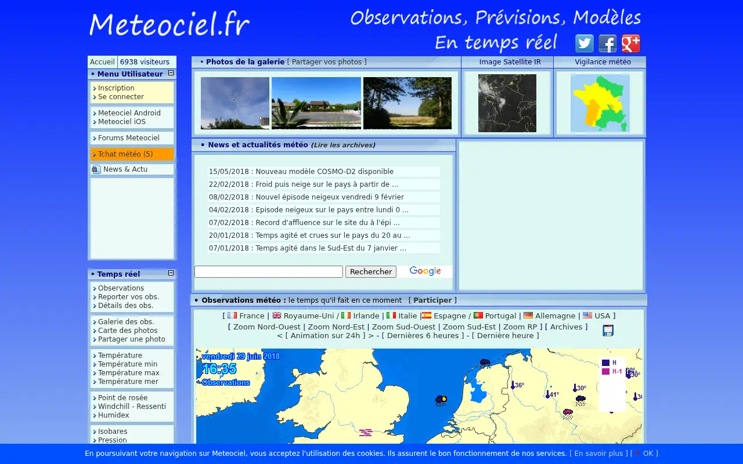Viewport: 743px width, 464px height.
Task: Open Forums Meteociel menu item
Action: coord(129,138)
